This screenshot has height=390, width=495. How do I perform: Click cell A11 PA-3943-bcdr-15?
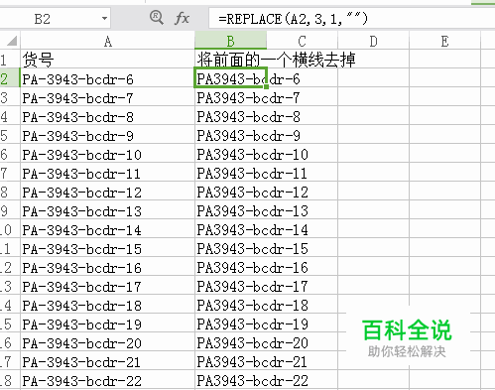point(107,248)
